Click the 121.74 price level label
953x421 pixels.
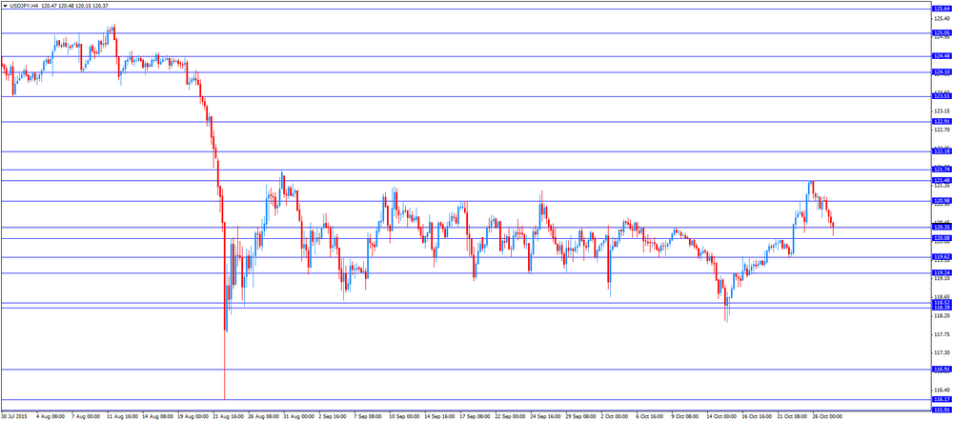coord(943,170)
